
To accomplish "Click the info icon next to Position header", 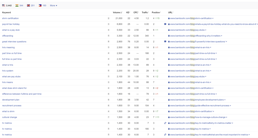I will coord(160,12).
